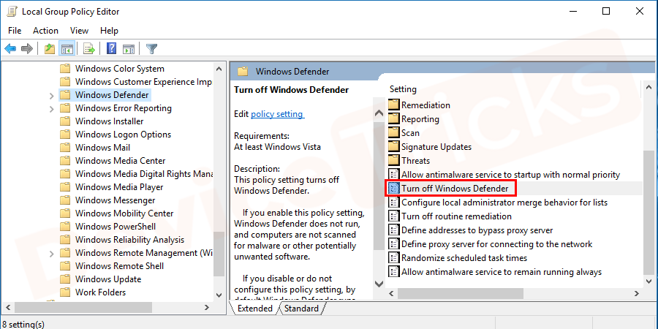Click the Filter funnel toolbar icon
The image size is (658, 329).
[151, 49]
